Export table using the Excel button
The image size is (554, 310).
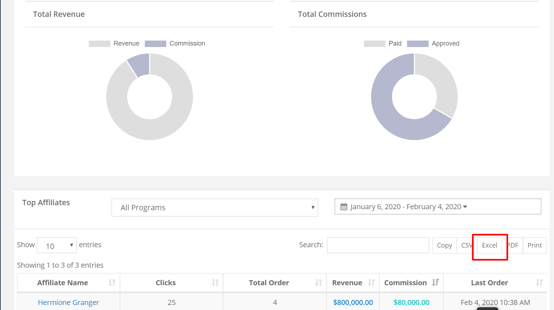489,245
